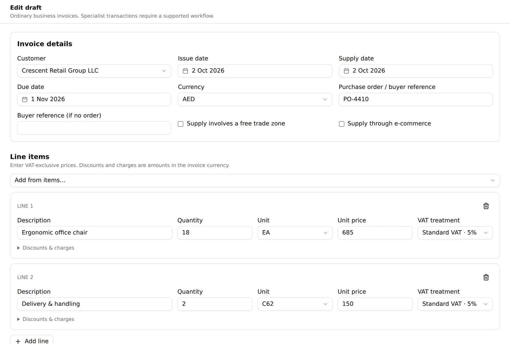
Task: Open Line 1 VAT treatment dropdown
Action: point(455,233)
